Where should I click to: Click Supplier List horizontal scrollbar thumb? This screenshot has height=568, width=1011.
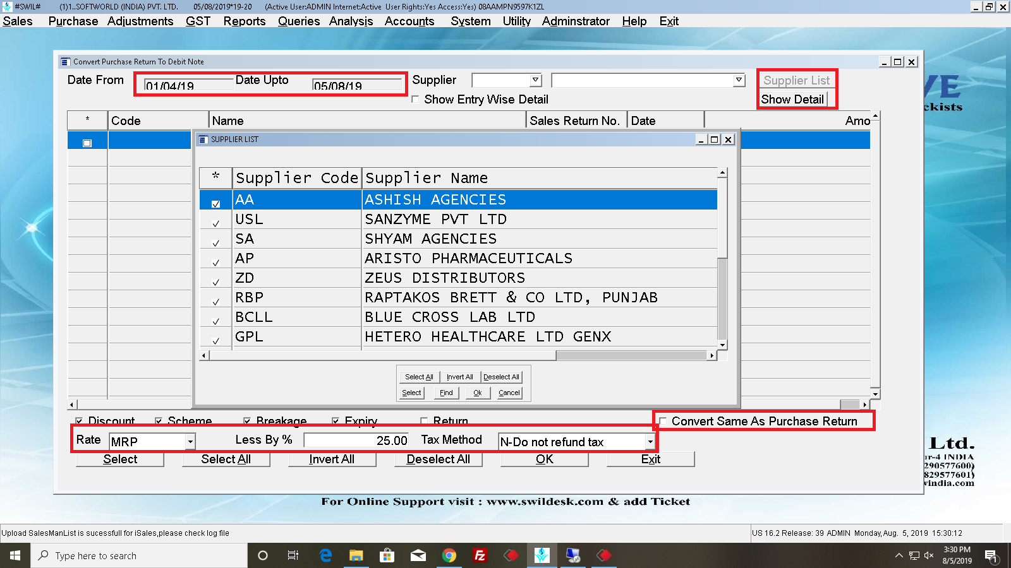click(383, 355)
